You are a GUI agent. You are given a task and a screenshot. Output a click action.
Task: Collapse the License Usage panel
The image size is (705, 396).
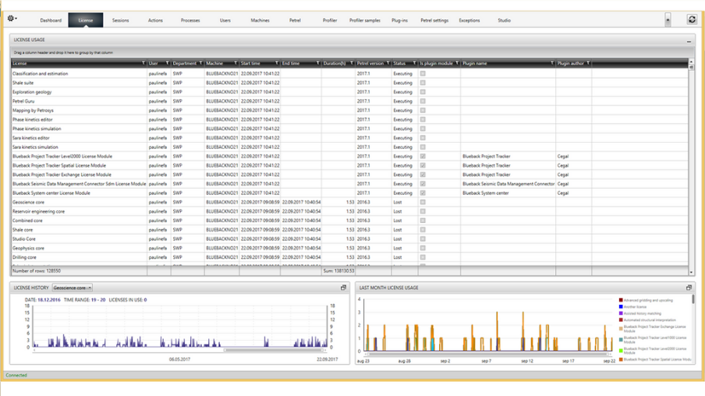pos(689,41)
